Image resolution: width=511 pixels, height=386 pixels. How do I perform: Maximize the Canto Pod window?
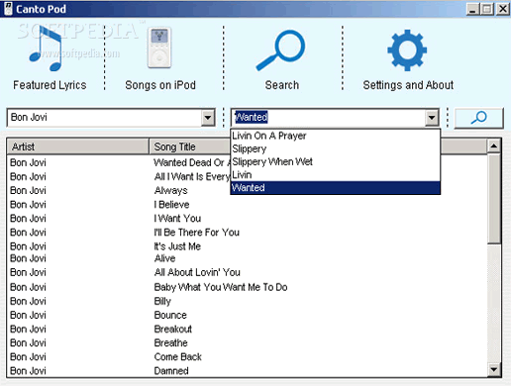click(487, 9)
